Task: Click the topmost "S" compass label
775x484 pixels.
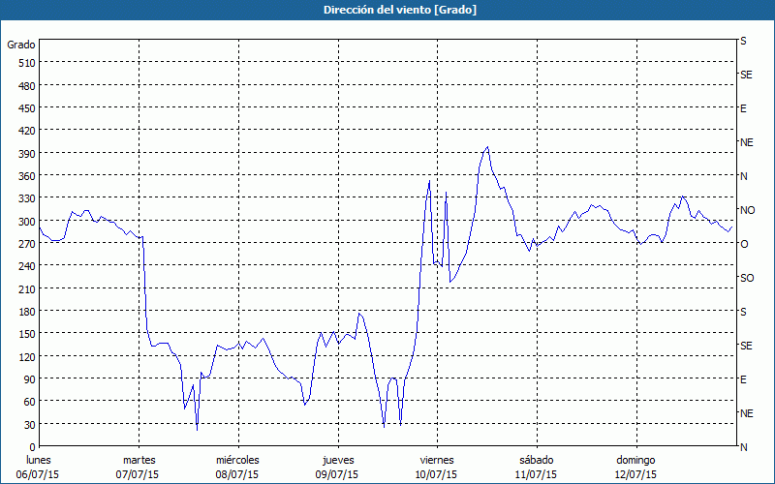Action: [743, 41]
